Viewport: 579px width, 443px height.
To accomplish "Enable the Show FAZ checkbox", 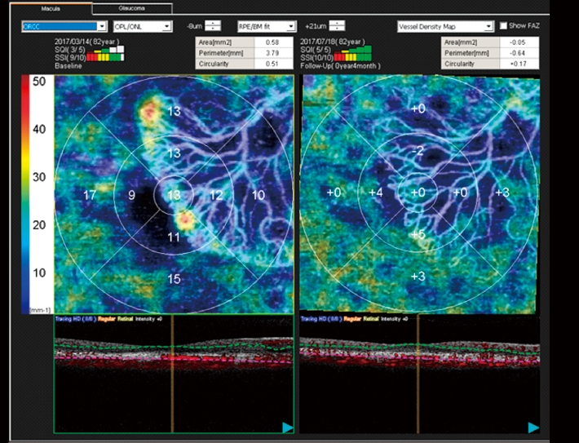I will pyautogui.click(x=502, y=26).
